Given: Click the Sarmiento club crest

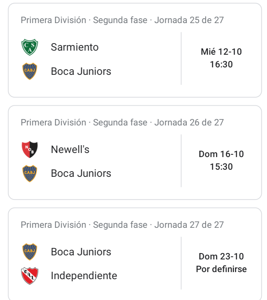Looking at the screenshot, I should [30, 47].
